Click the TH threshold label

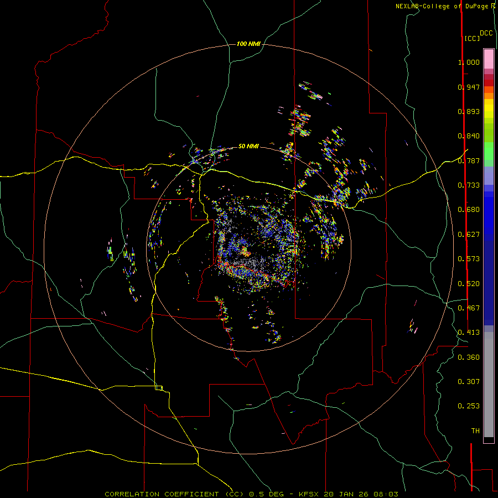475,431
